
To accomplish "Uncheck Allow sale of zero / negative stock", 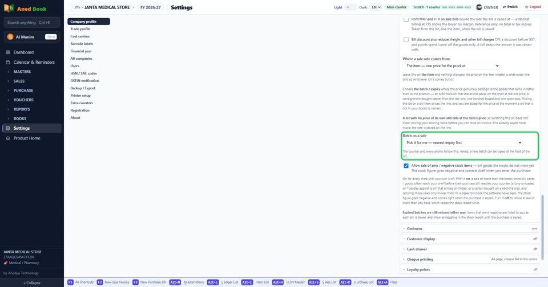I will (406, 166).
